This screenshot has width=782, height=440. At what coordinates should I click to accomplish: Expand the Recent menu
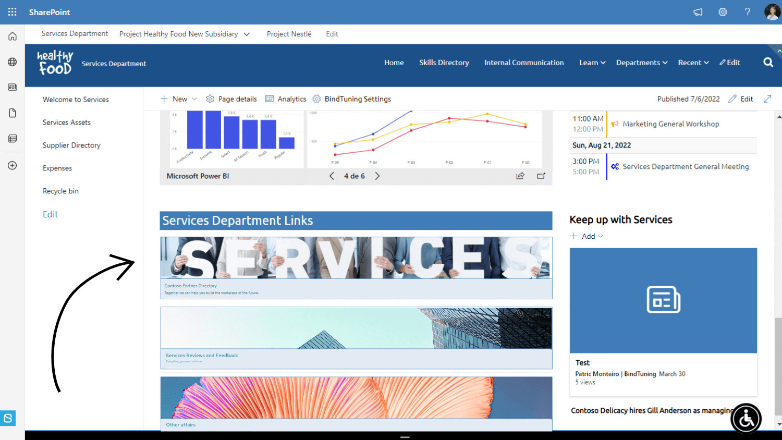tap(693, 63)
